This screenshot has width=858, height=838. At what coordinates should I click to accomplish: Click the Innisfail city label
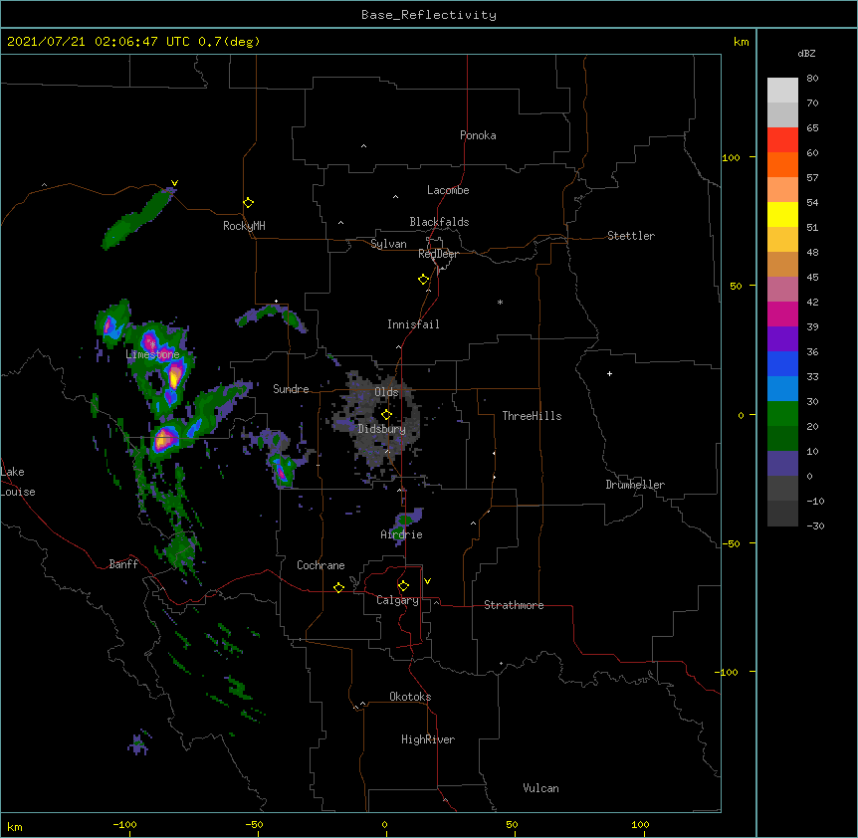(413, 324)
